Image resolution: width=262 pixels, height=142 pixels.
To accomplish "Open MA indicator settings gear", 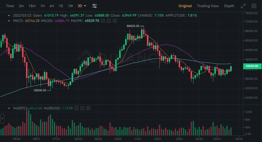I will click(x=108, y=21).
